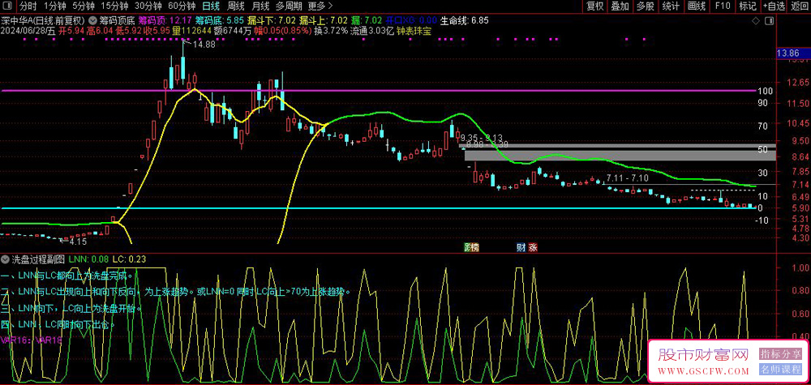Switch to the 30分钟 period tab
This screenshot has width=811, height=385.
click(148, 6)
